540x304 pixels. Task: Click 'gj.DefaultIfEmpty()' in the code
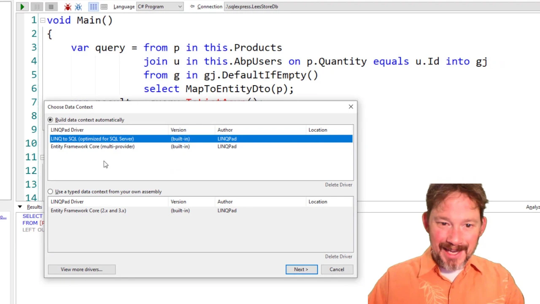(261, 75)
